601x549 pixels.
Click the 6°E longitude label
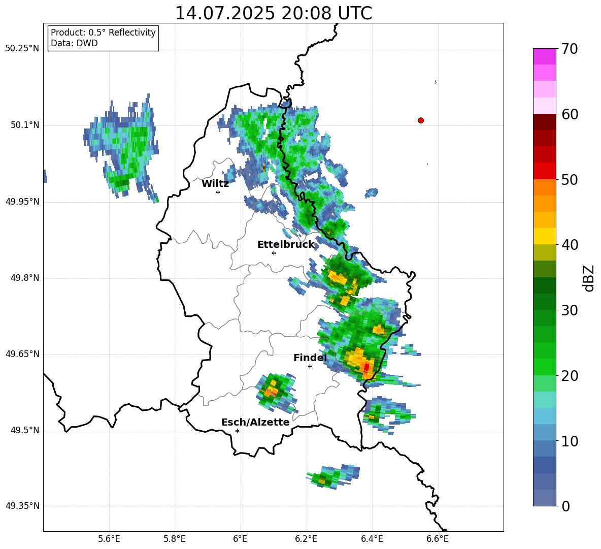[240, 539]
